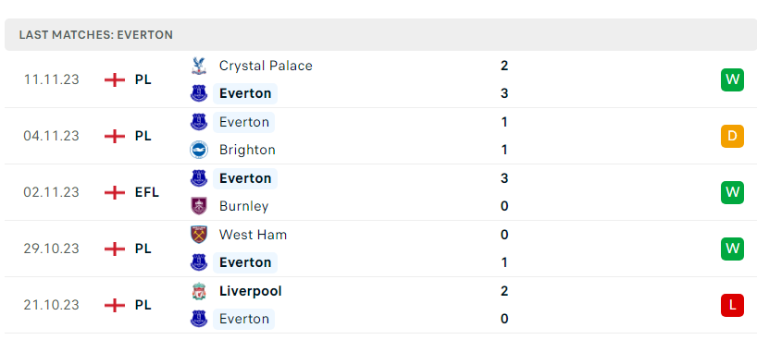The image size is (757, 340).
Task: Click the red L result badge
Action: (x=732, y=305)
